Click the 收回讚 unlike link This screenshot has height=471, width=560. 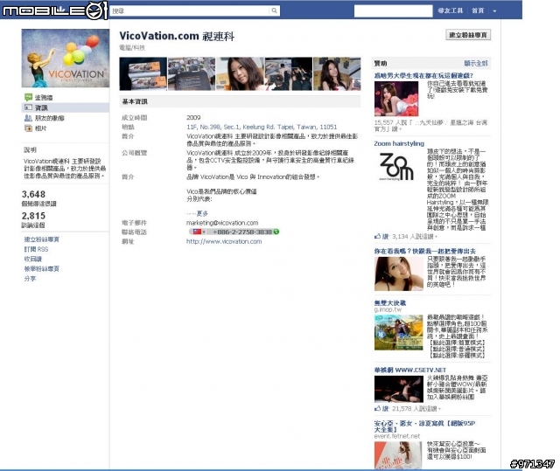(33, 259)
